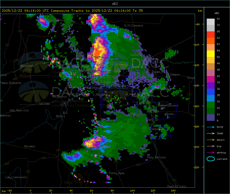
Task: Click the cyan 'current' ellipse legend icon
Action: [x=211, y=159]
